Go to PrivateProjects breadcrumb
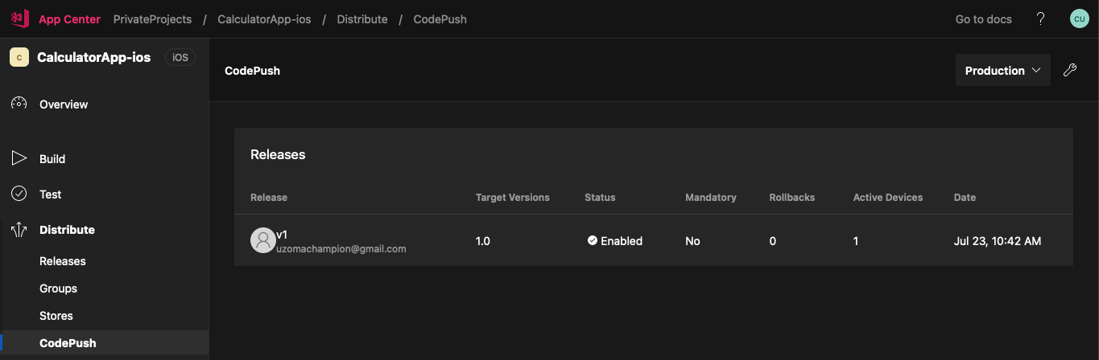 coord(152,18)
